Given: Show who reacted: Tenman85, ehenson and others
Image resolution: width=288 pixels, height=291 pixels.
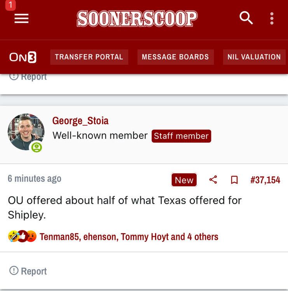Looking at the screenshot, I should click(x=129, y=237).
